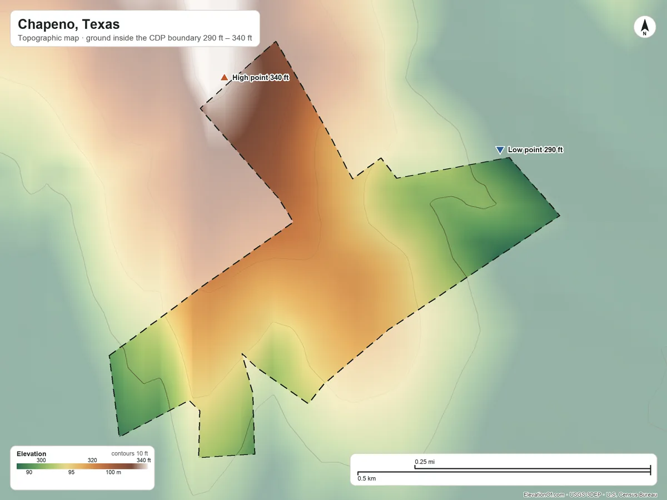Click the '100 m' legend value
The height and width of the screenshot is (500, 667).
point(113,473)
